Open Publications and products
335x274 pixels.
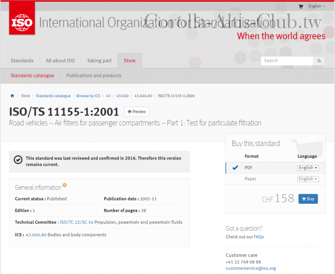point(94,75)
